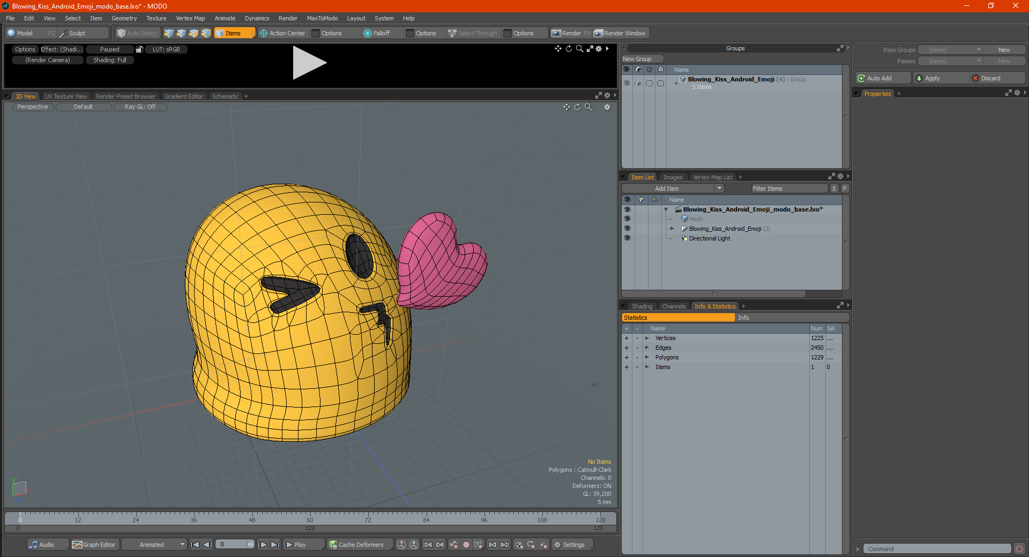
Task: Open 3D viewport settings gear
Action: [607, 107]
